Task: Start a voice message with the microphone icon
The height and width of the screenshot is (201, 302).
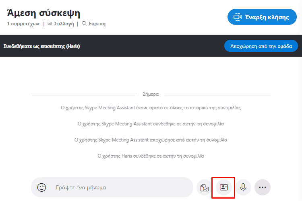Action: [243, 187]
